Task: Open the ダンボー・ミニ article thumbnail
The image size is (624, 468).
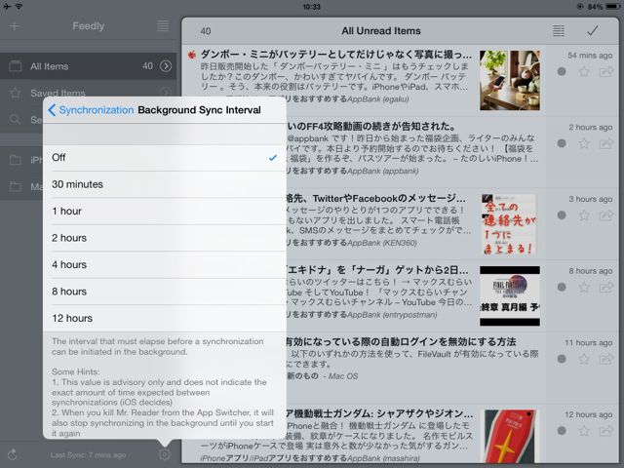Action: (x=509, y=80)
